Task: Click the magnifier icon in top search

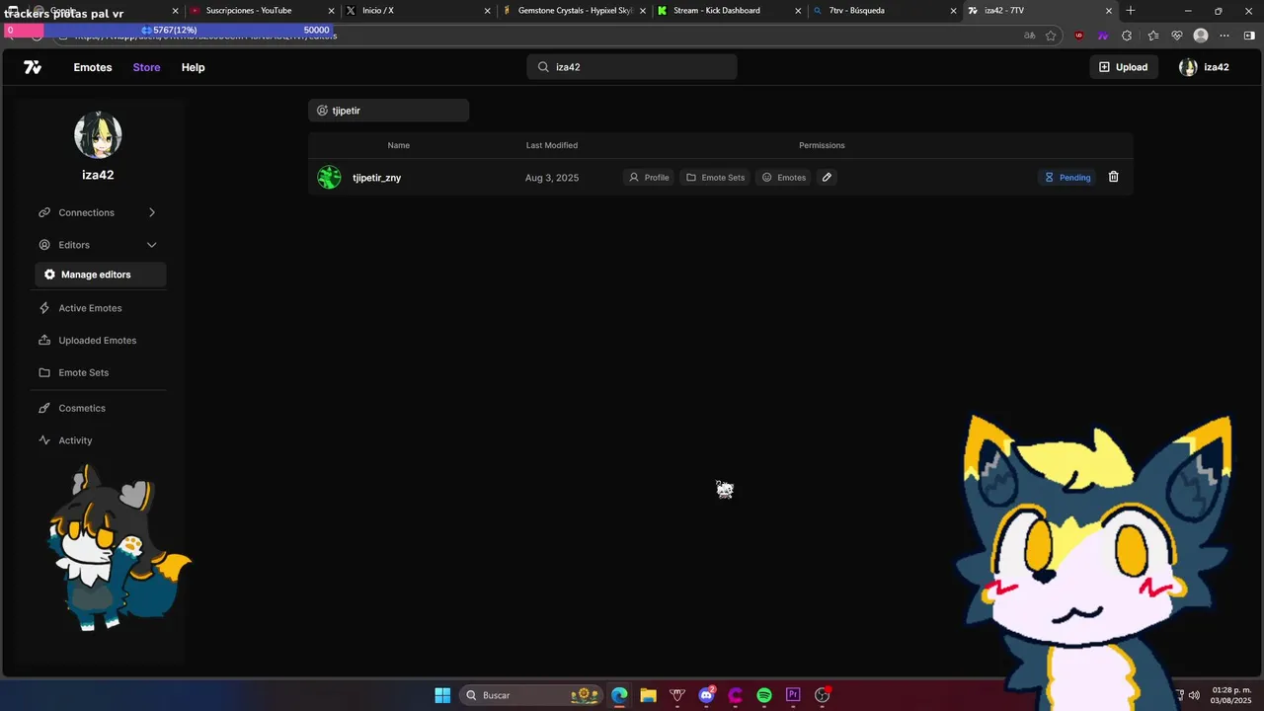Action: pyautogui.click(x=543, y=67)
